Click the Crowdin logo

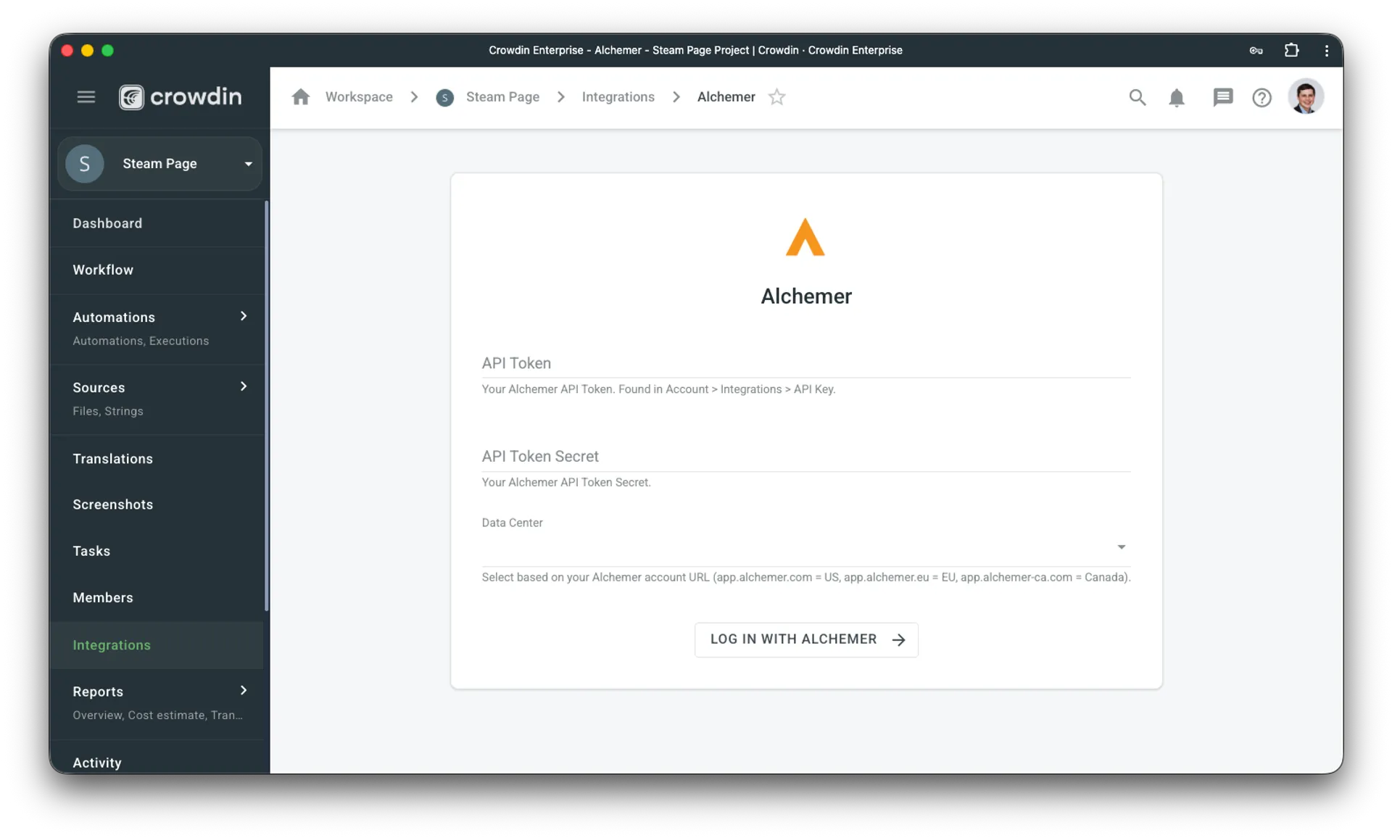(179, 96)
